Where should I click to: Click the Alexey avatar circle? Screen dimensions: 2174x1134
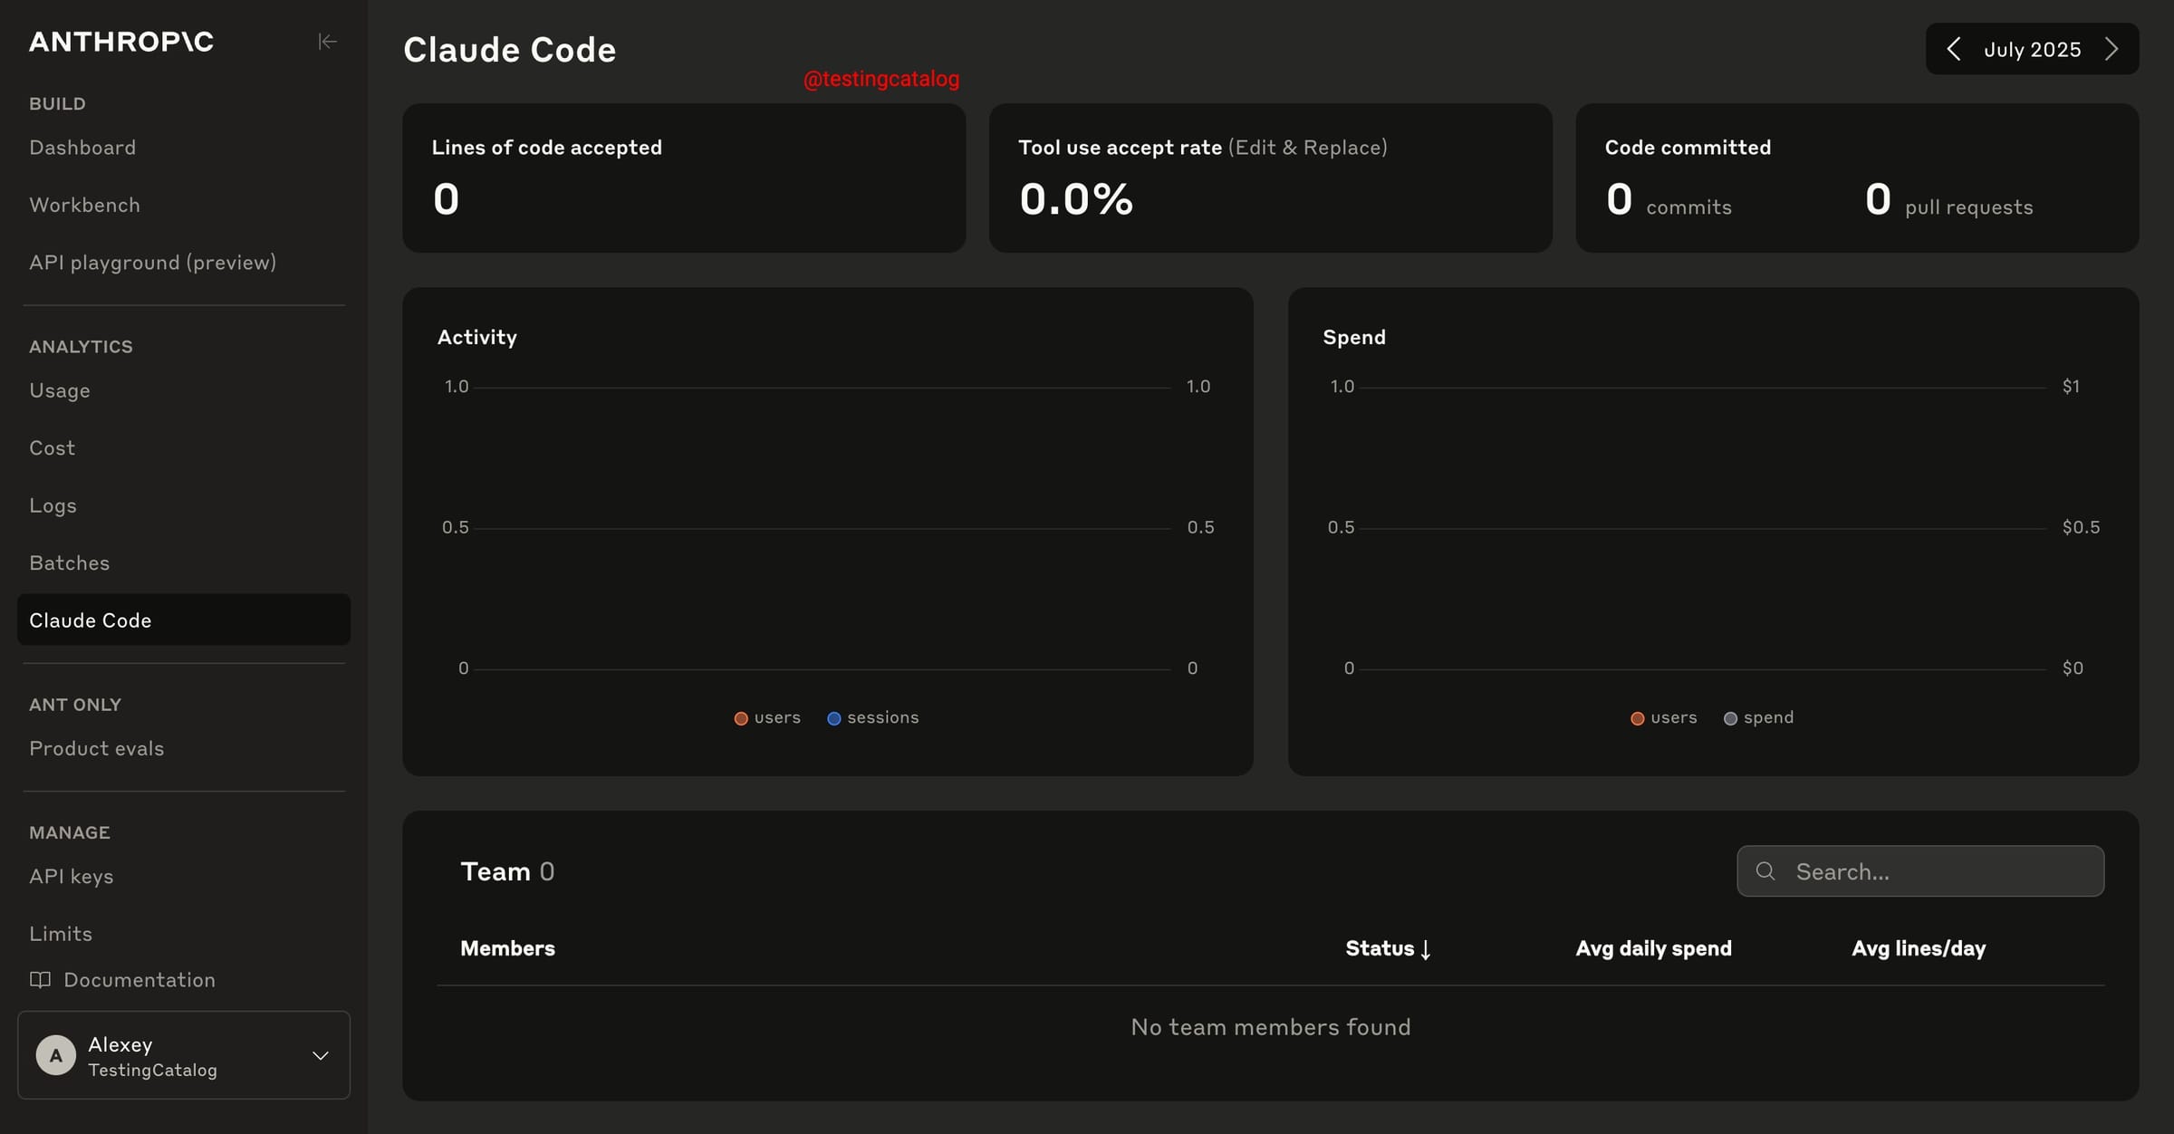(x=55, y=1055)
